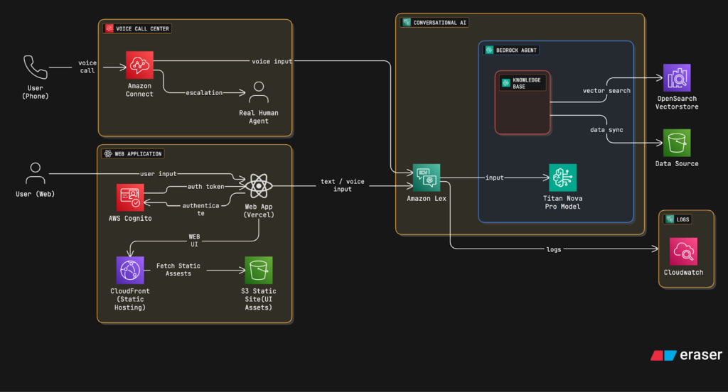
Task: Select the Amazon Lex icon
Action: pos(427,178)
